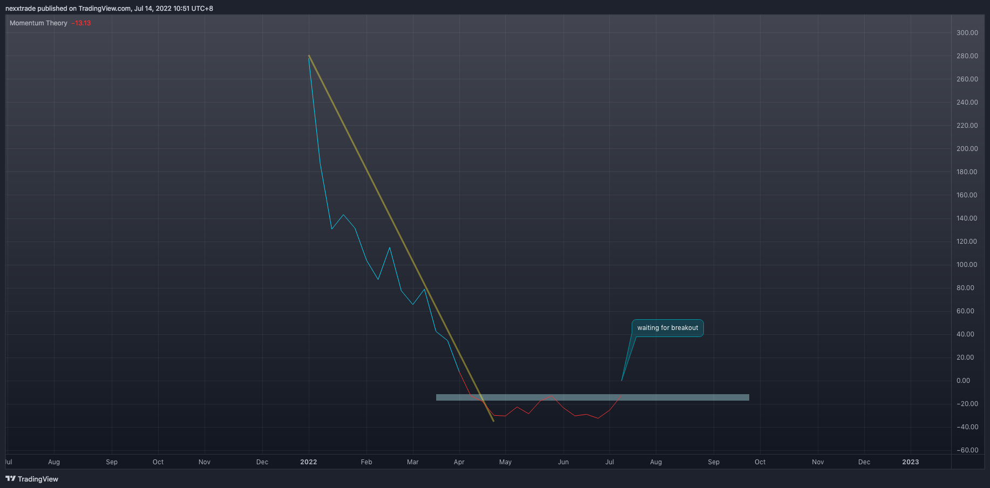Click the Nov label right of 2022
The height and width of the screenshot is (488, 990).
[818, 462]
